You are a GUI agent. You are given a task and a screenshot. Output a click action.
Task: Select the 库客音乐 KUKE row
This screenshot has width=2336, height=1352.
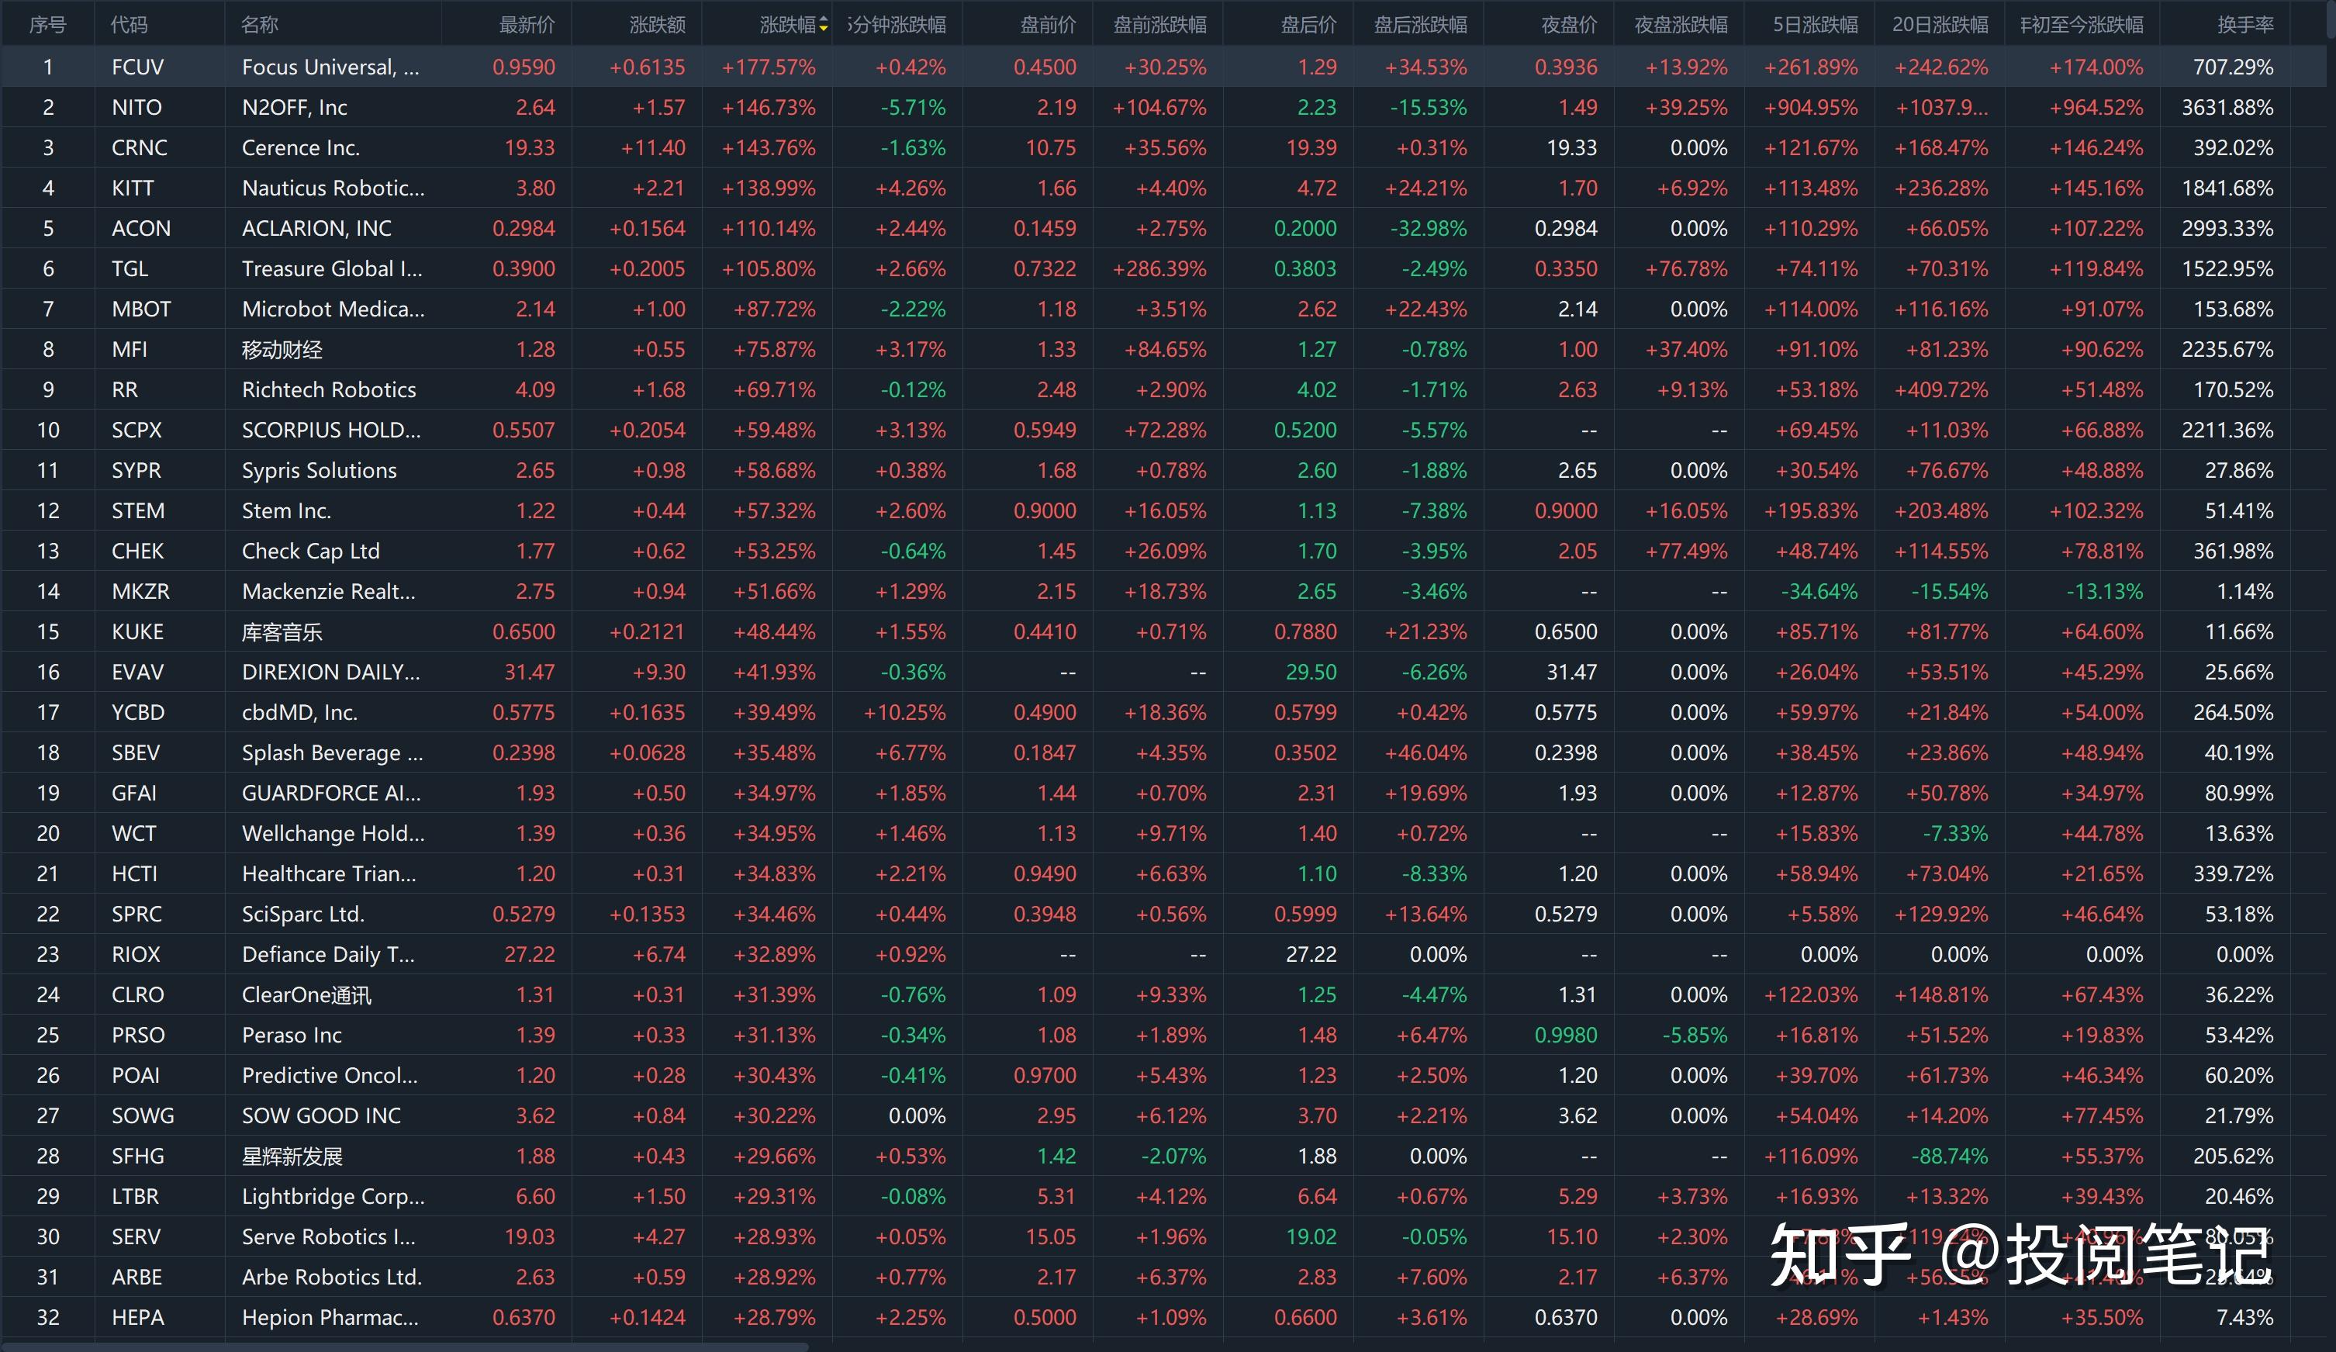pyautogui.click(x=282, y=631)
